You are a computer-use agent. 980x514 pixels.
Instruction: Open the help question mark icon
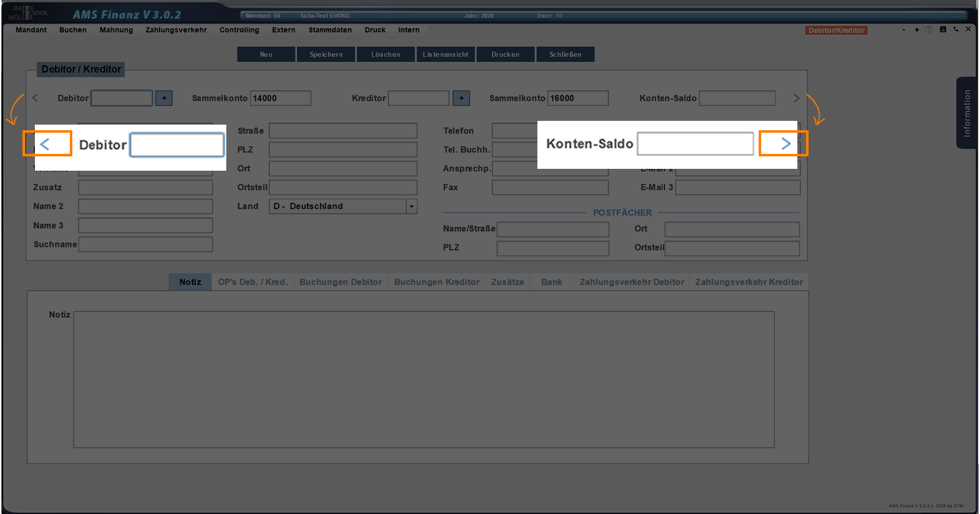tap(929, 29)
